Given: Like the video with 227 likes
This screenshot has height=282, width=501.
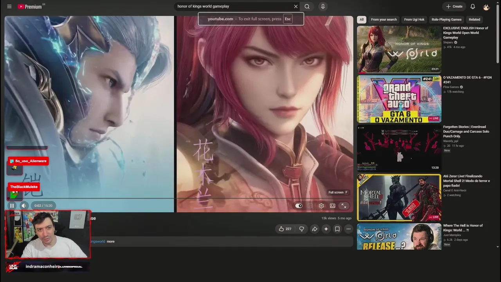Looking at the screenshot, I should pyautogui.click(x=285, y=229).
